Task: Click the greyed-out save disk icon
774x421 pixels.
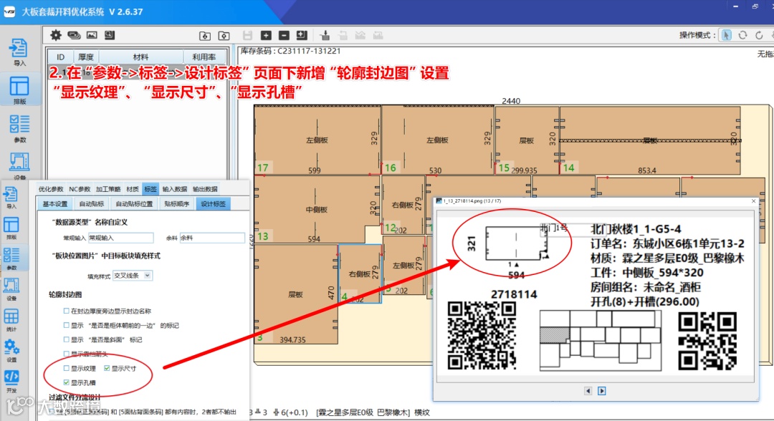Action: (x=247, y=35)
